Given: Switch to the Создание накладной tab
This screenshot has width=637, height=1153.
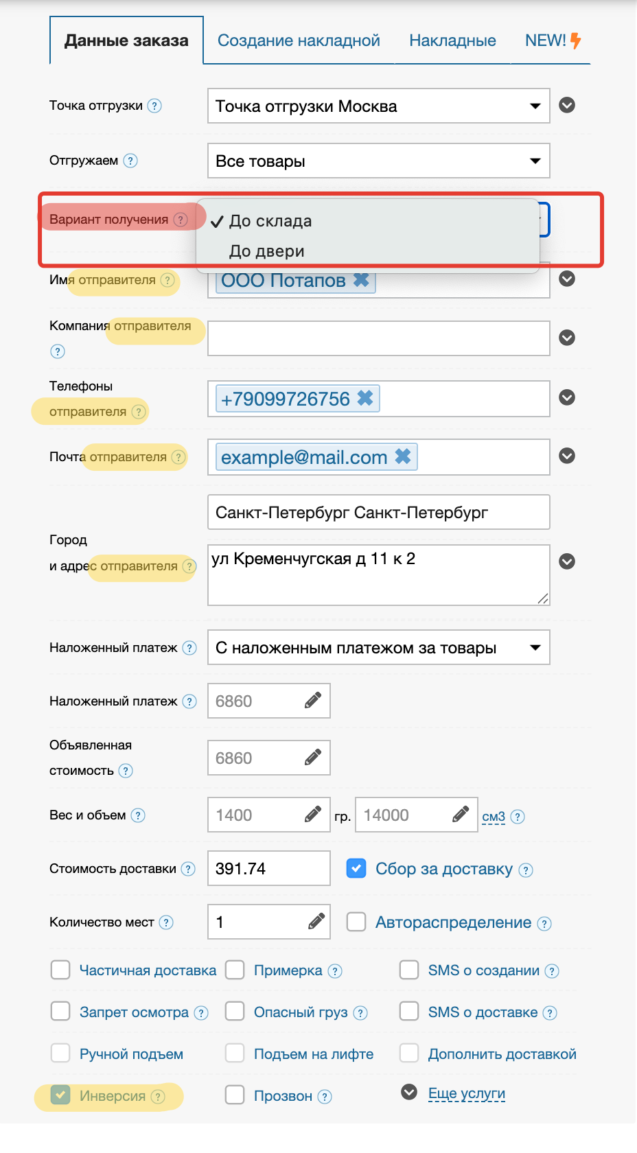Looking at the screenshot, I should pos(299,40).
